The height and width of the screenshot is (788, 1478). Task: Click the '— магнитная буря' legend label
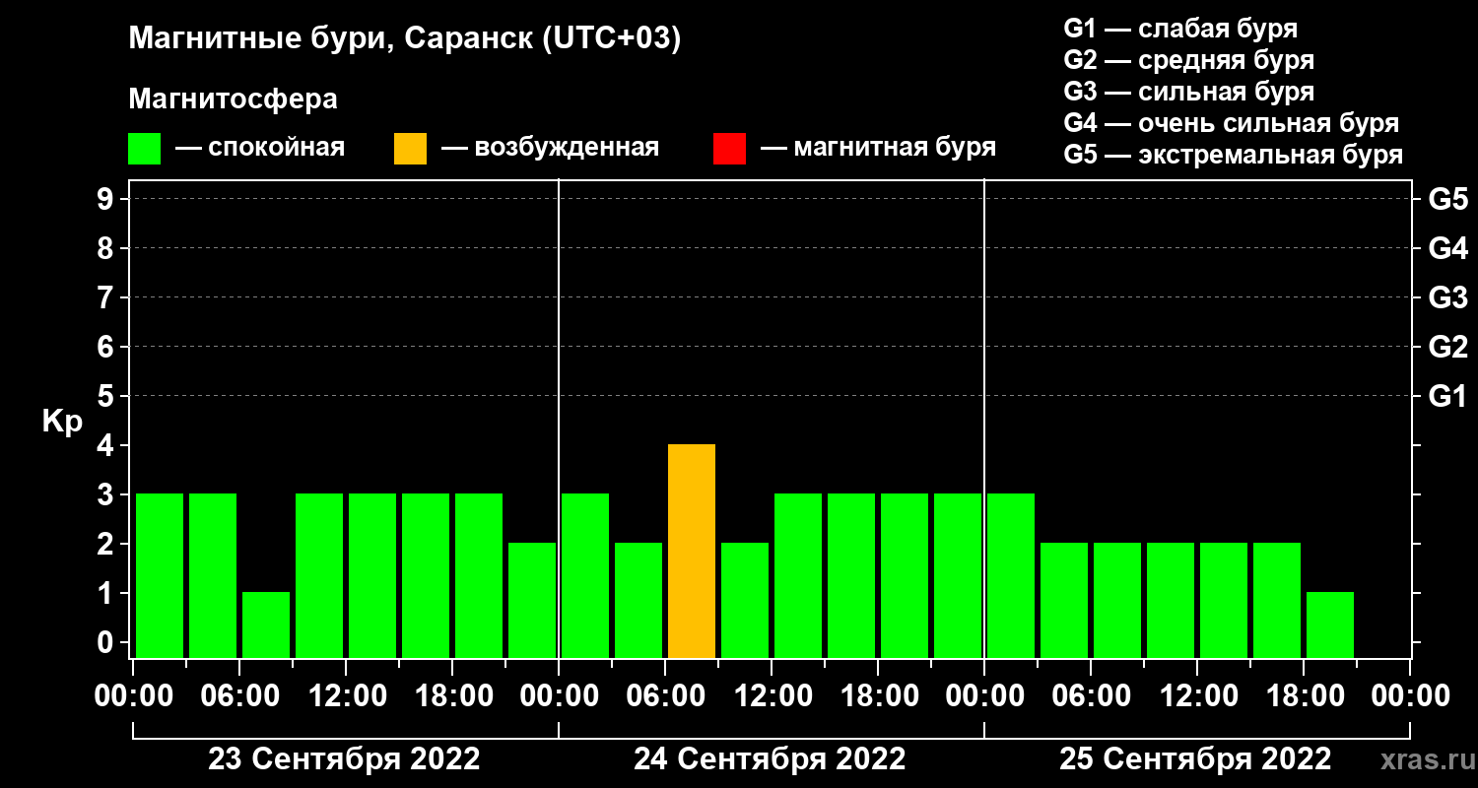(879, 149)
